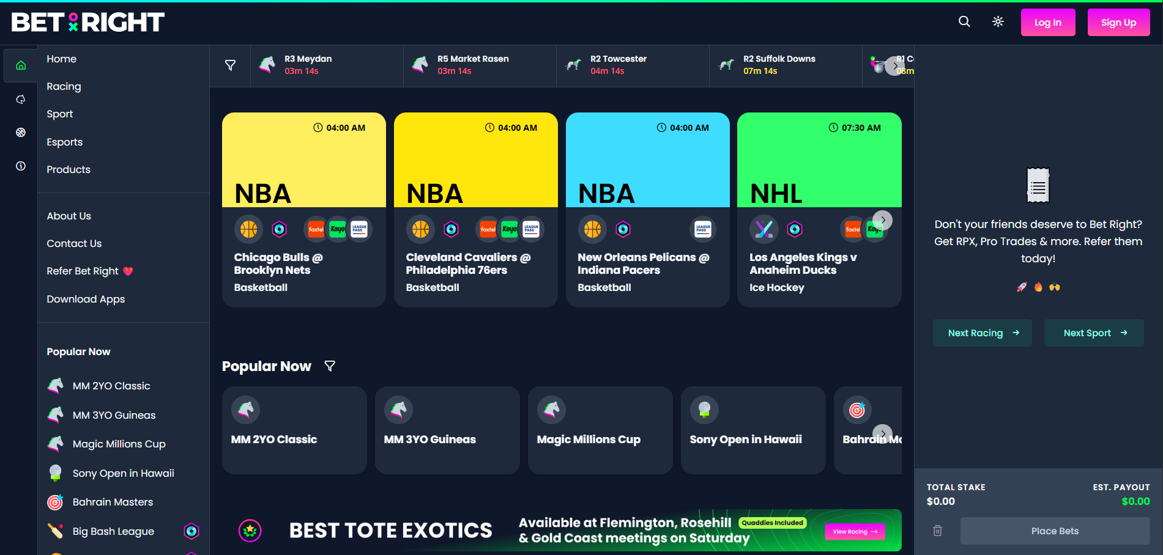Click hockey sticks icon on Kings v Ducks card

764,229
